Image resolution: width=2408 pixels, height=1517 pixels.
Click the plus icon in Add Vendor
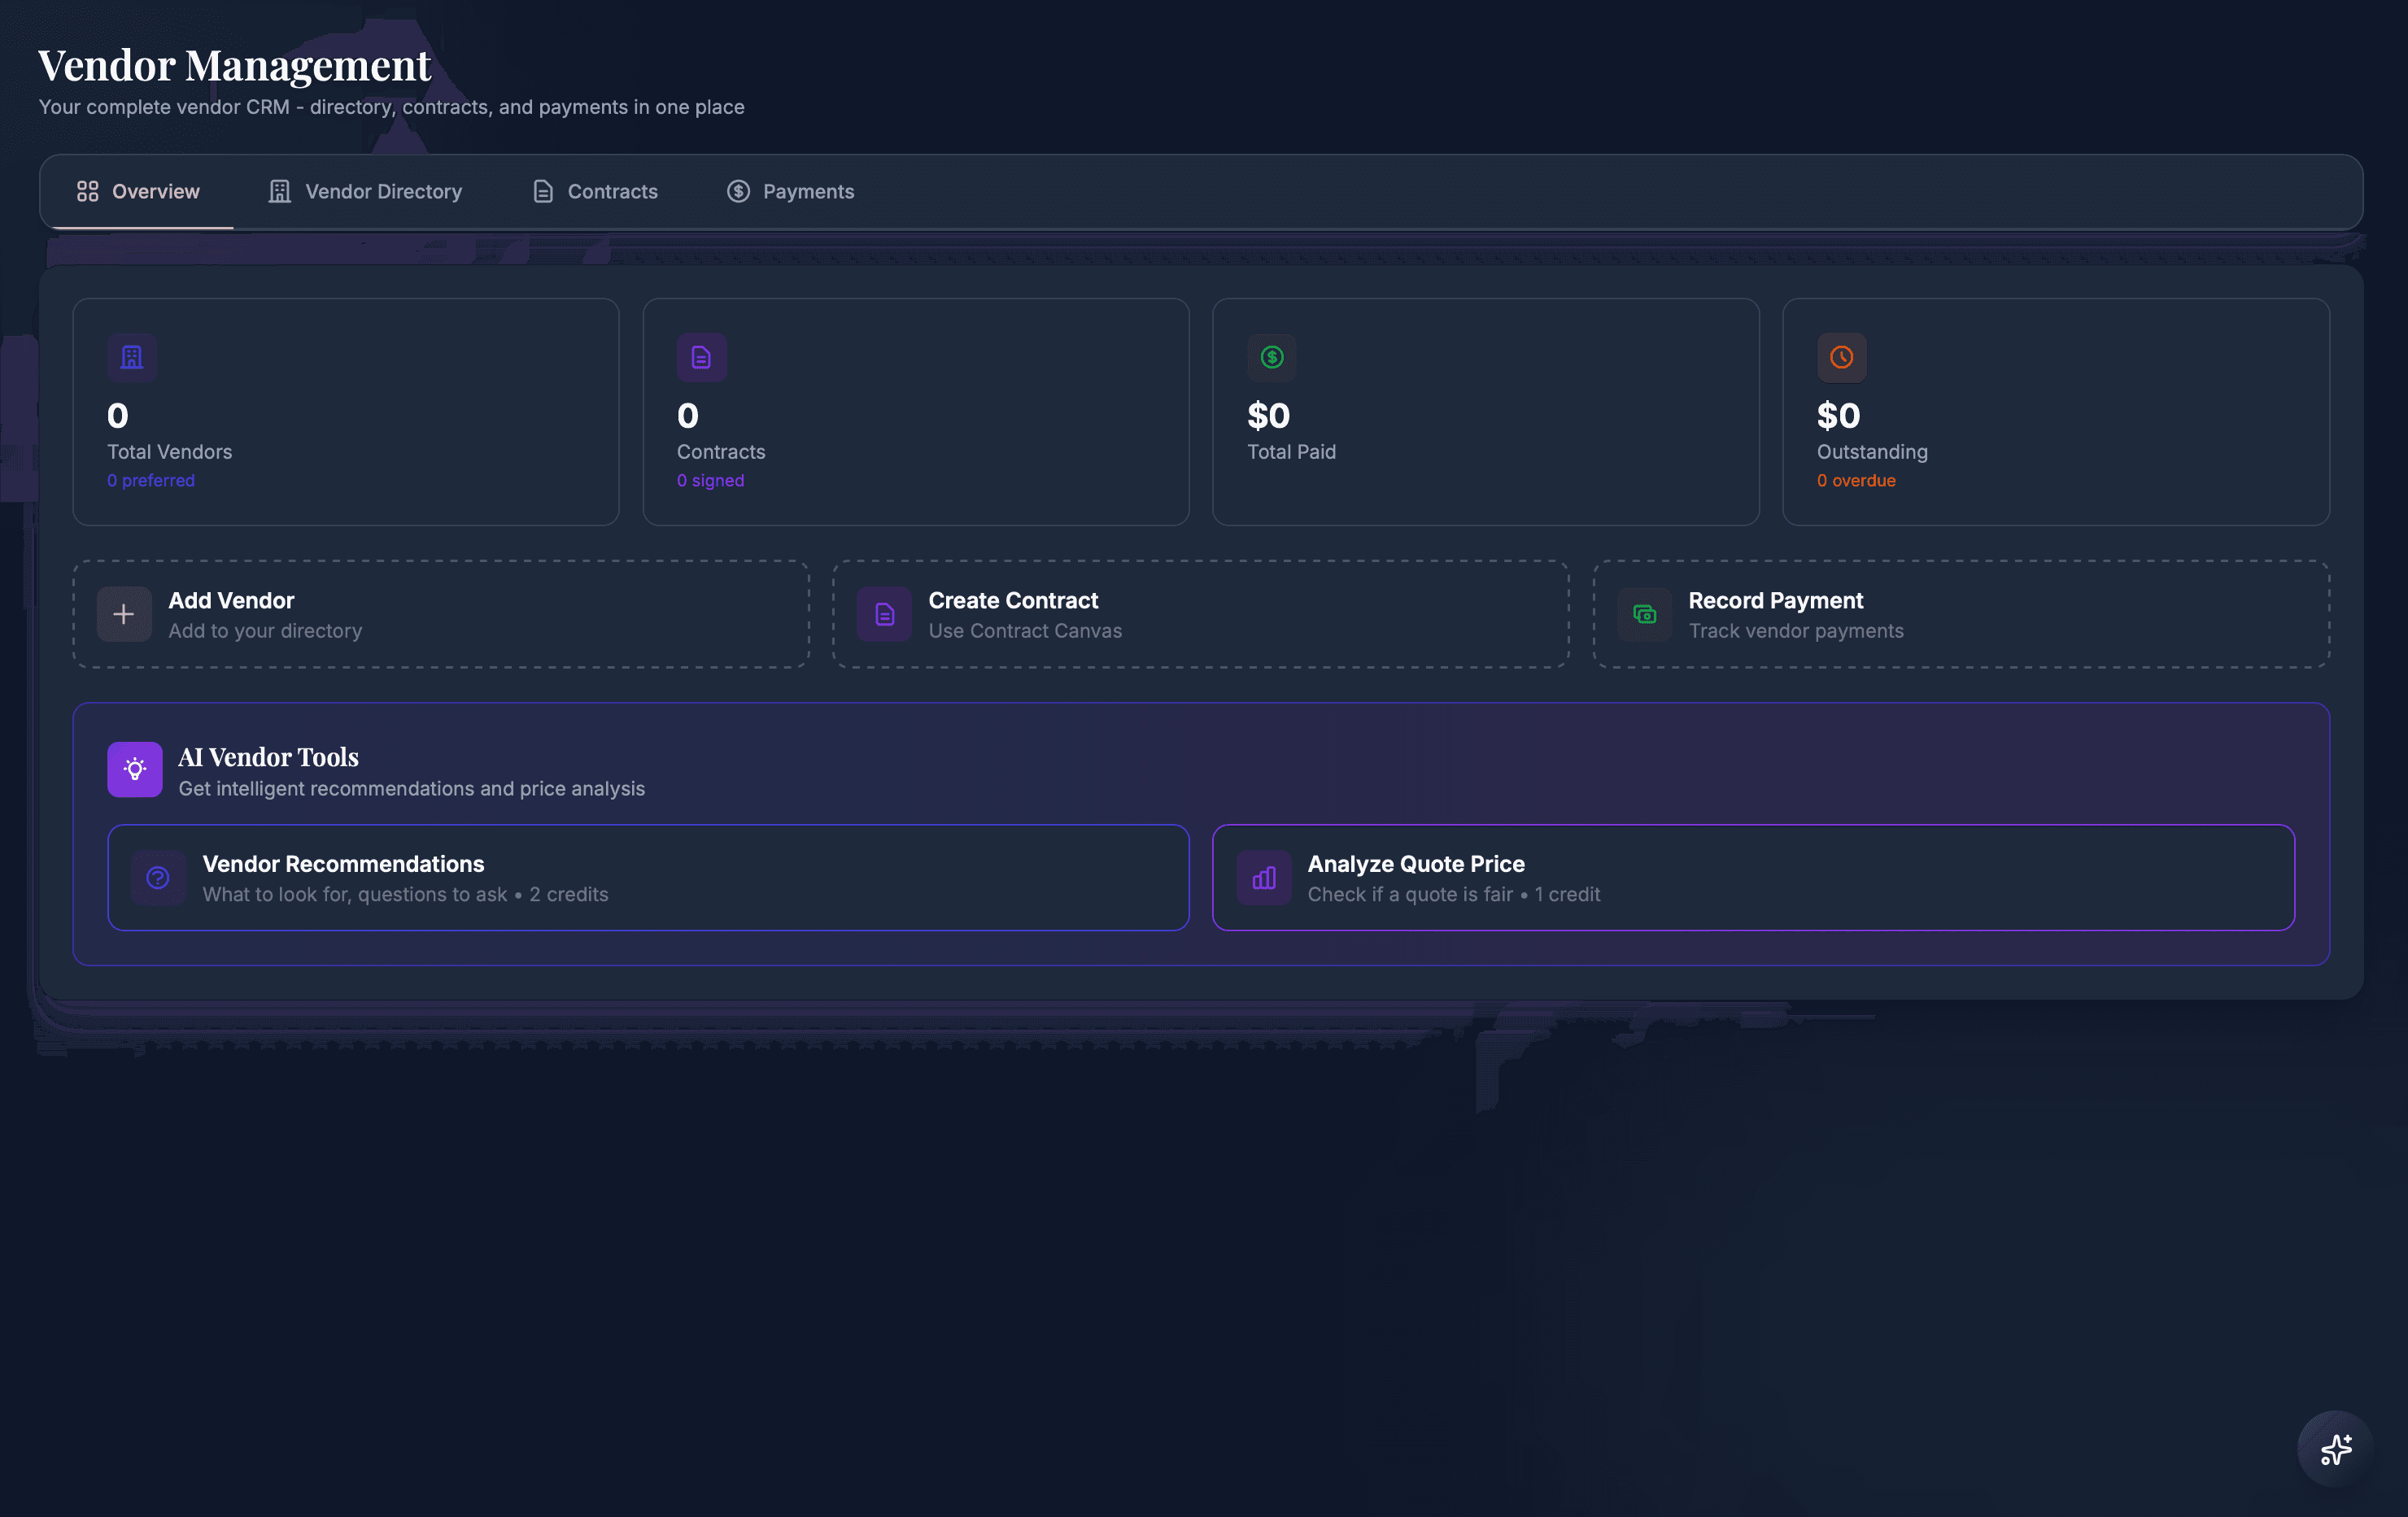pyautogui.click(x=123, y=614)
